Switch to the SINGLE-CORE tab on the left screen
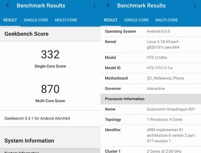 tap(36, 20)
